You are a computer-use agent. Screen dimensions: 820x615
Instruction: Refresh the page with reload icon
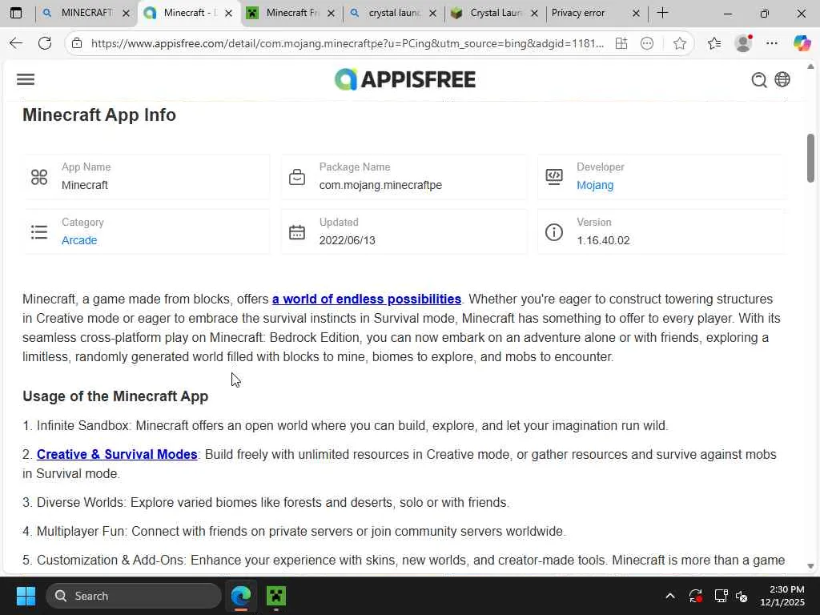[x=45, y=43]
